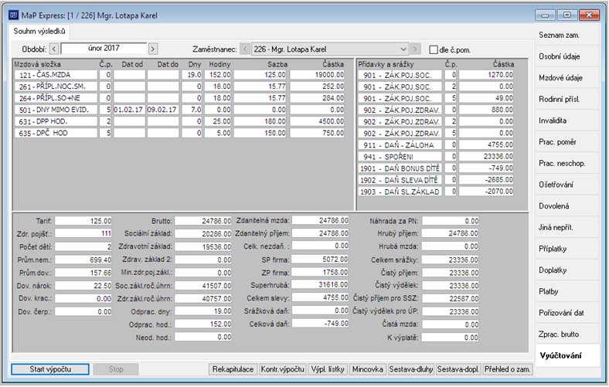609x387 pixels.
Task: Open Zprac. brutto section
Action: click(x=567, y=334)
